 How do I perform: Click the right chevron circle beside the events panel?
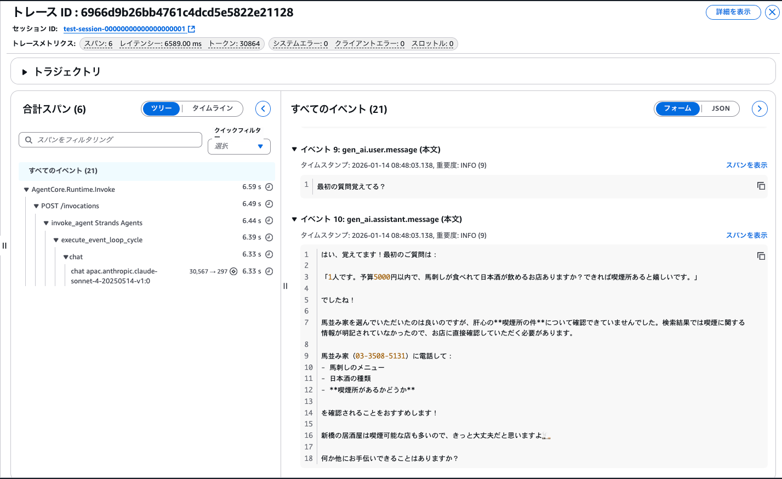[x=760, y=109]
